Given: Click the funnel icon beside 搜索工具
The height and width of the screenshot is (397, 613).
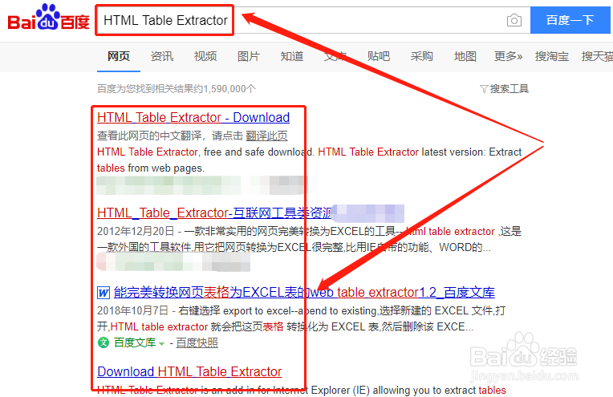Looking at the screenshot, I should point(484,89).
